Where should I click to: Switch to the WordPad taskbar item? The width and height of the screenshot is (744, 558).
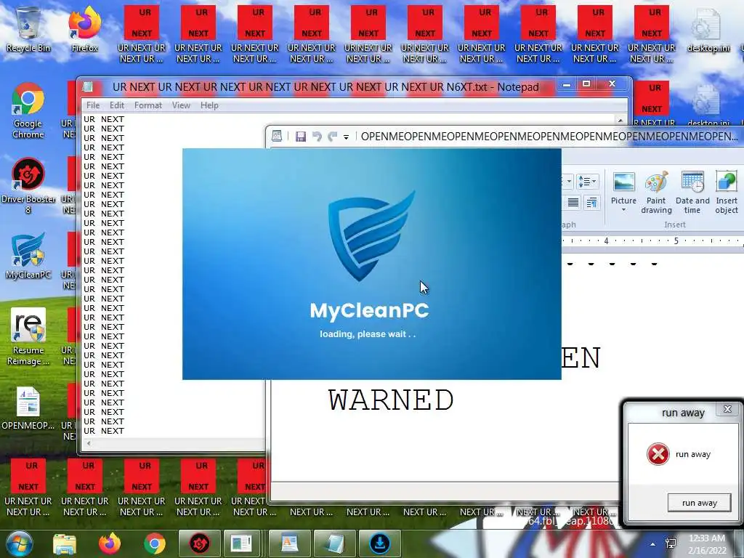pyautogui.click(x=289, y=543)
